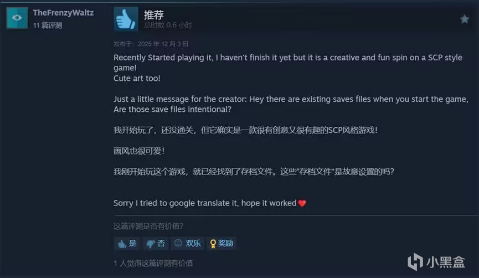The height and width of the screenshot is (278, 479).
Task: Click the 1 人觉得这篇评测有价值 count text
Action: coord(153,263)
